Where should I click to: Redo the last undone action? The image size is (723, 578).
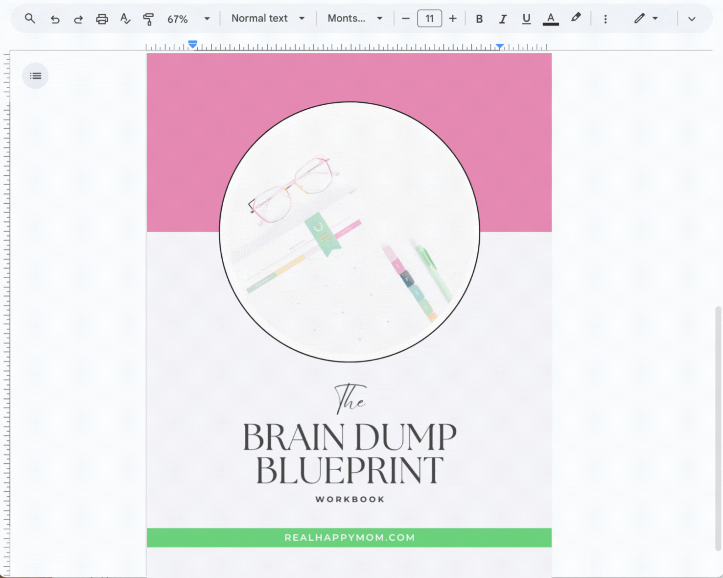[x=78, y=19]
